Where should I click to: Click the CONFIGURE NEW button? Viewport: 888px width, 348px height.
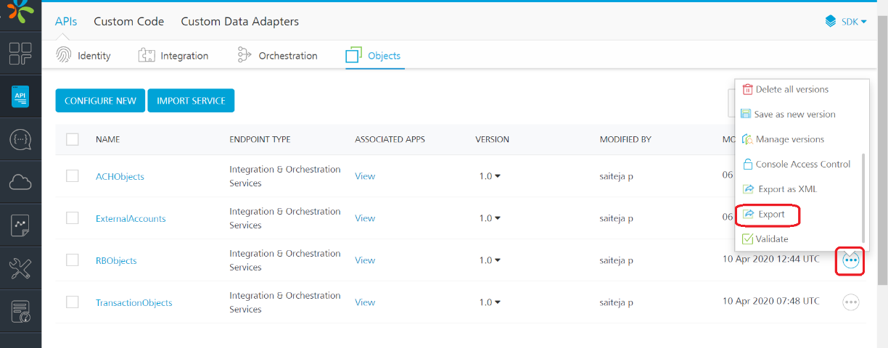[100, 101]
